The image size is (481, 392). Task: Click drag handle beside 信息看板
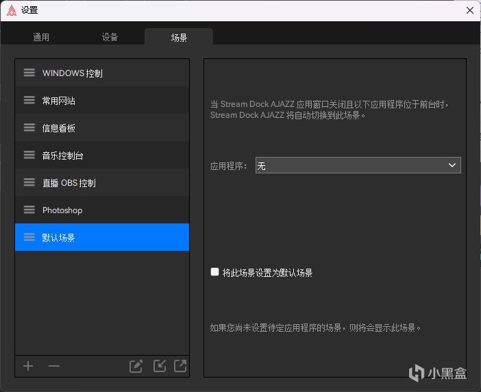(x=29, y=127)
